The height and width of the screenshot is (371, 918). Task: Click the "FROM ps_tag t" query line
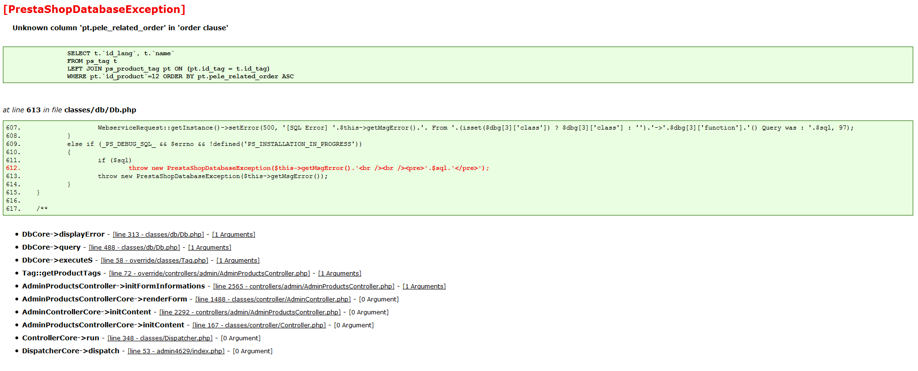(92, 61)
